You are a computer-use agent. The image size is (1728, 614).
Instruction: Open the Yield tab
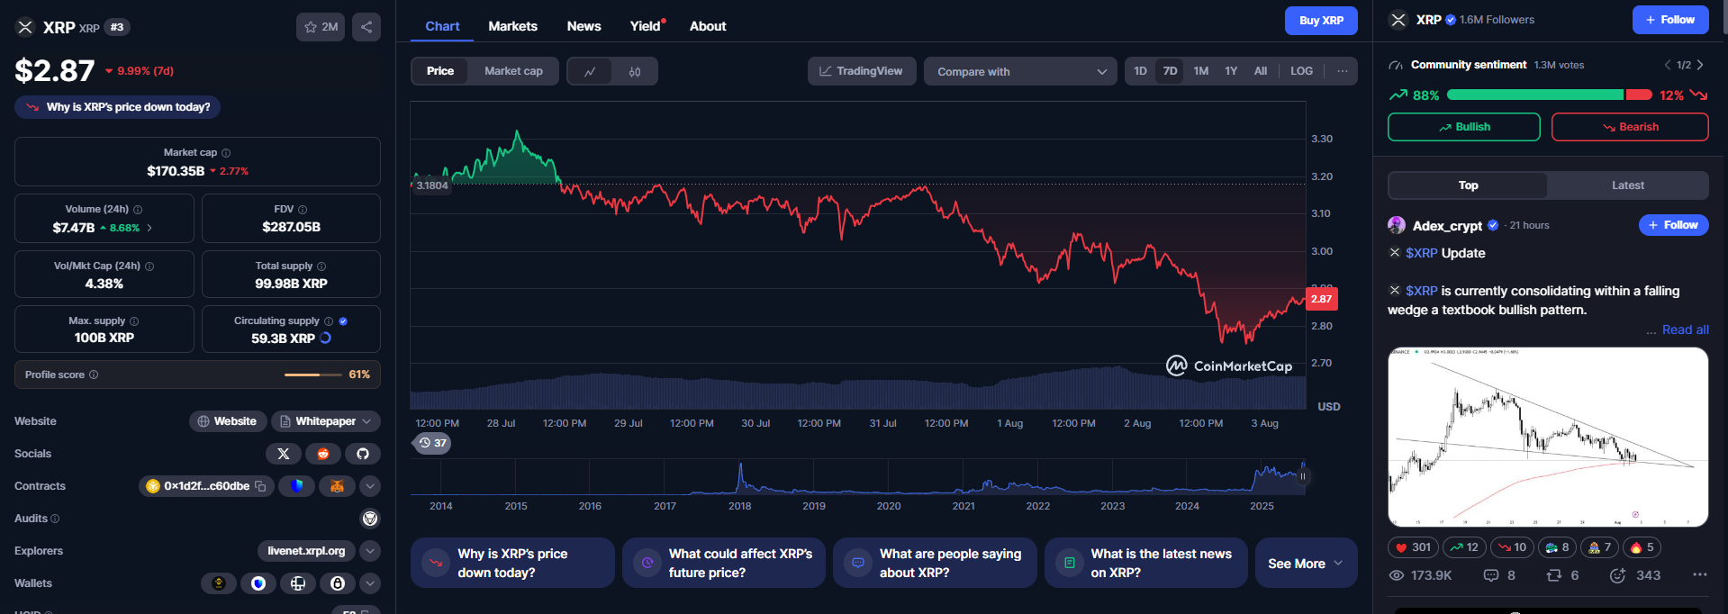[646, 26]
